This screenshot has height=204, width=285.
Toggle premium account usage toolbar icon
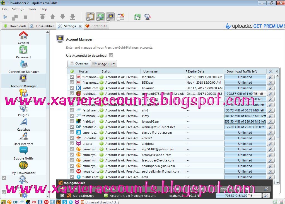click(x=110, y=17)
